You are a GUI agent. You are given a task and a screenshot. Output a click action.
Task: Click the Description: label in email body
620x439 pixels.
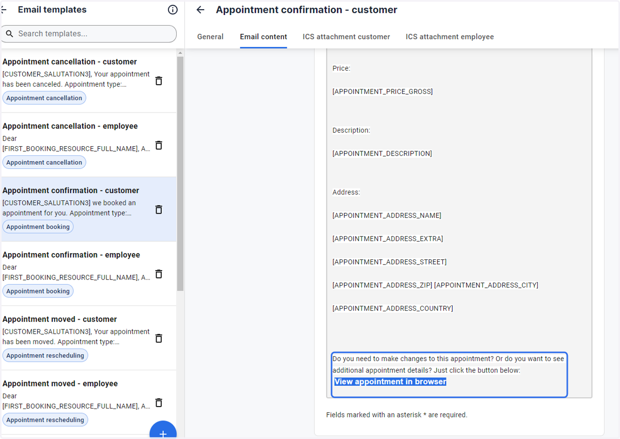(x=351, y=130)
